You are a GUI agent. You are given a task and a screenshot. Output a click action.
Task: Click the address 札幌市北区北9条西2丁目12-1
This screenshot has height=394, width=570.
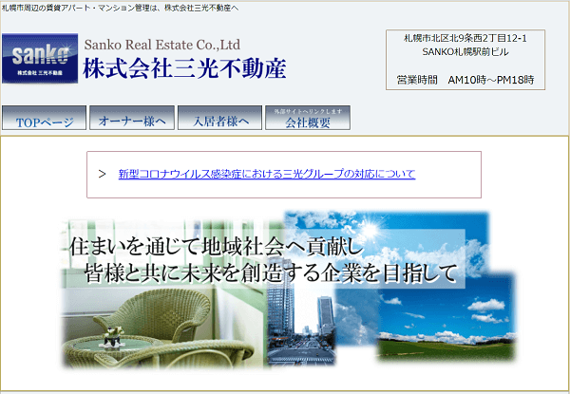pyautogui.click(x=465, y=38)
